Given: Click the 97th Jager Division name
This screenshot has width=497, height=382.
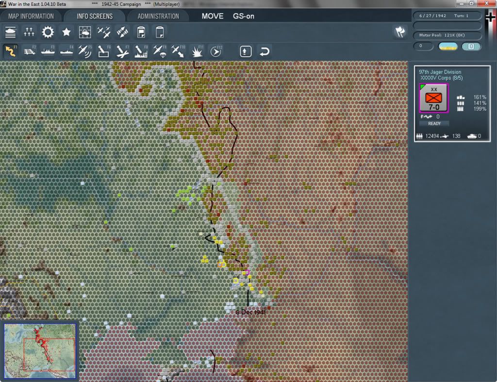Looking at the screenshot, I should click(x=440, y=72).
